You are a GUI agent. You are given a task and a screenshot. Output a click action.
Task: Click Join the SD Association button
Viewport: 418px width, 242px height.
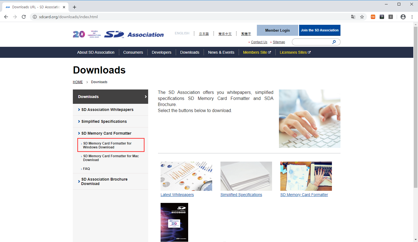click(x=320, y=30)
